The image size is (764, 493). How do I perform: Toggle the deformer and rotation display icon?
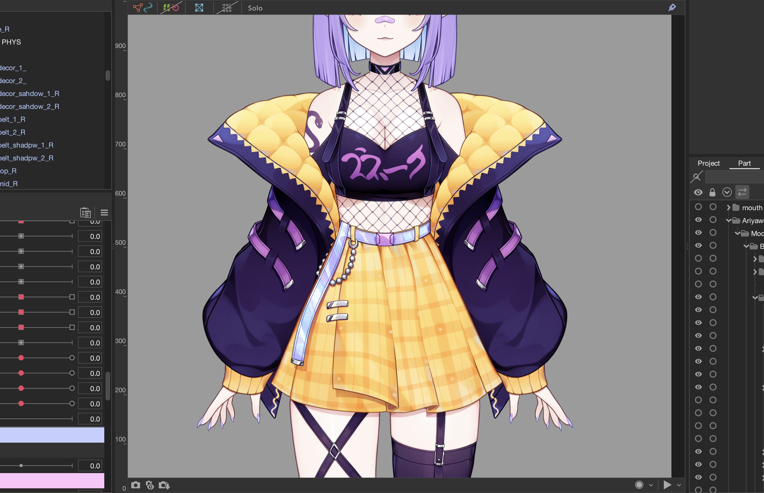[x=171, y=7]
